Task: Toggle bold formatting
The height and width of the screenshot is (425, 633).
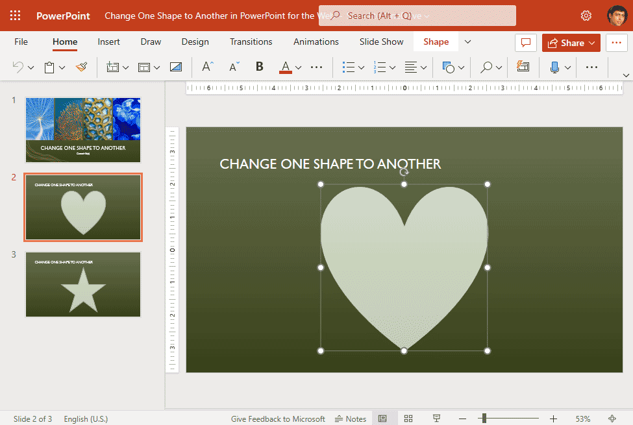Action: pyautogui.click(x=259, y=67)
